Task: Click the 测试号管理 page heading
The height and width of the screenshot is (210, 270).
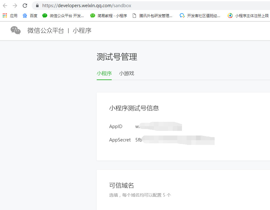Action: tap(117, 57)
